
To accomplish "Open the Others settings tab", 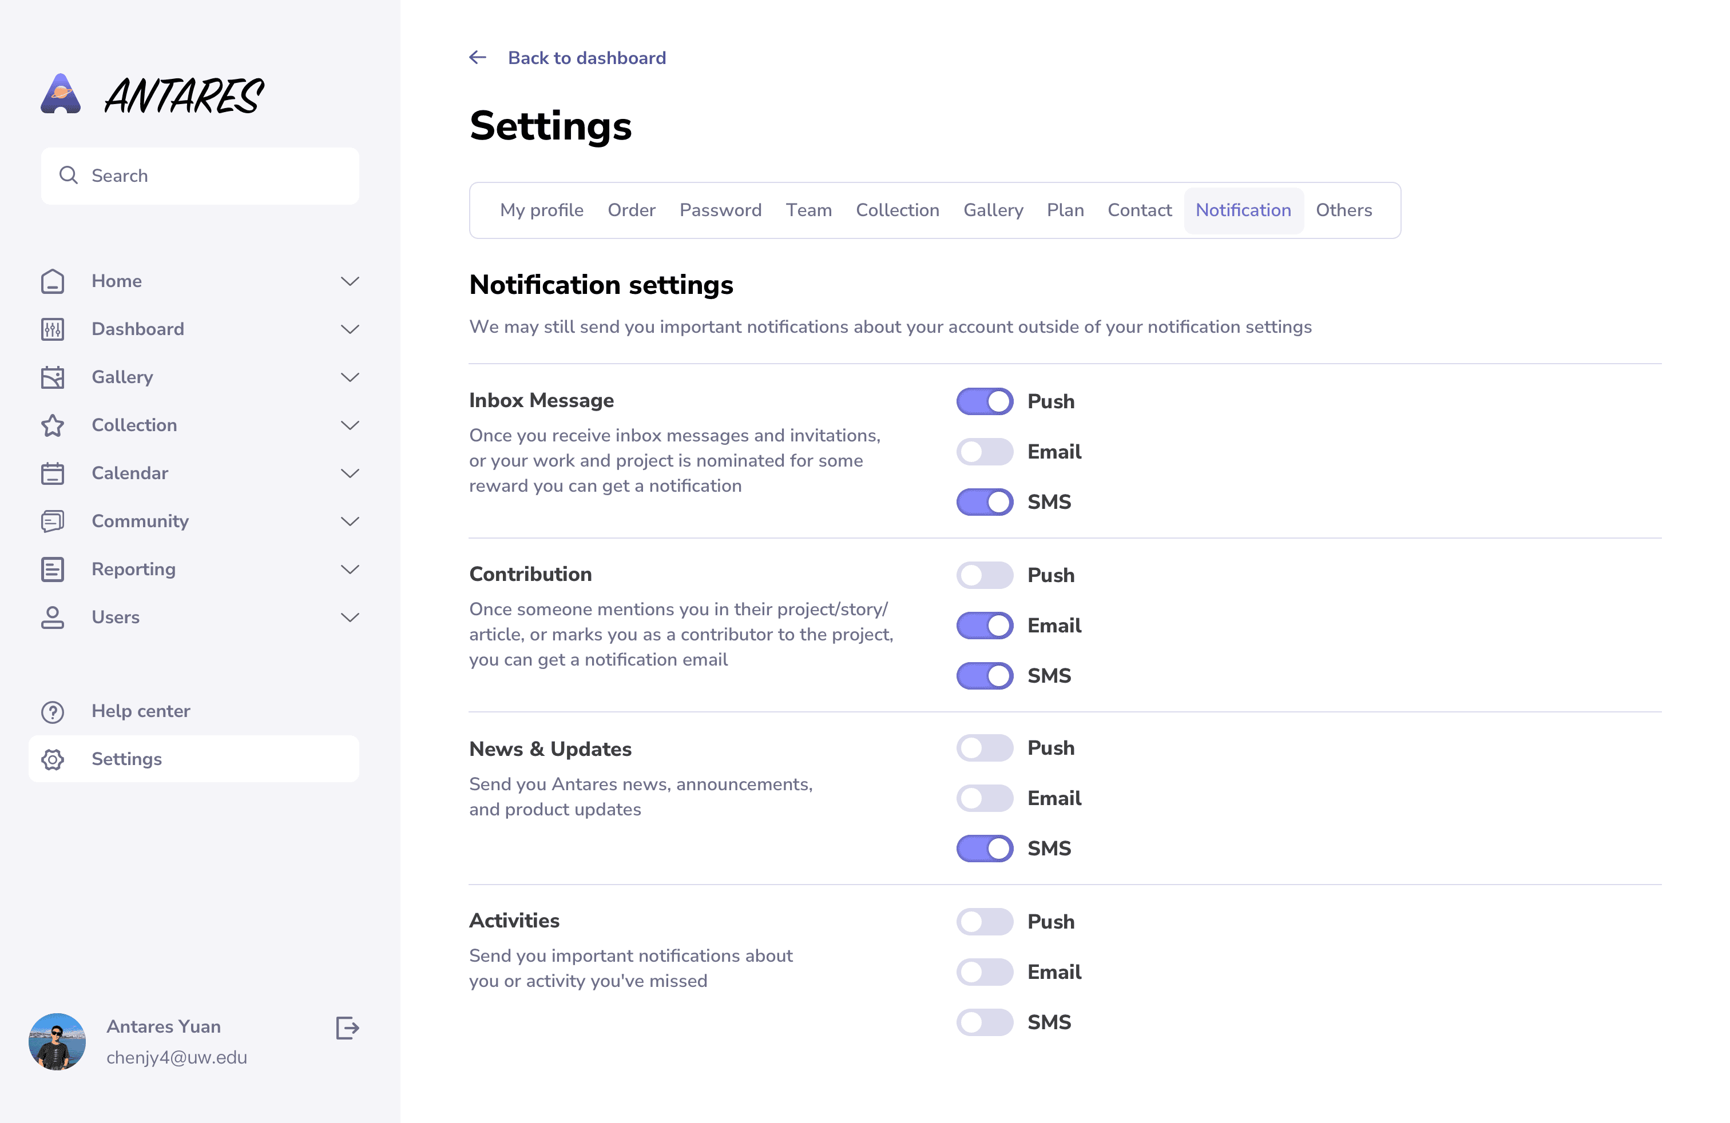I will [x=1343, y=210].
